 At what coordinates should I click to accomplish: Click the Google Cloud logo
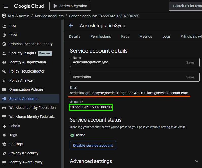pos(29,6)
